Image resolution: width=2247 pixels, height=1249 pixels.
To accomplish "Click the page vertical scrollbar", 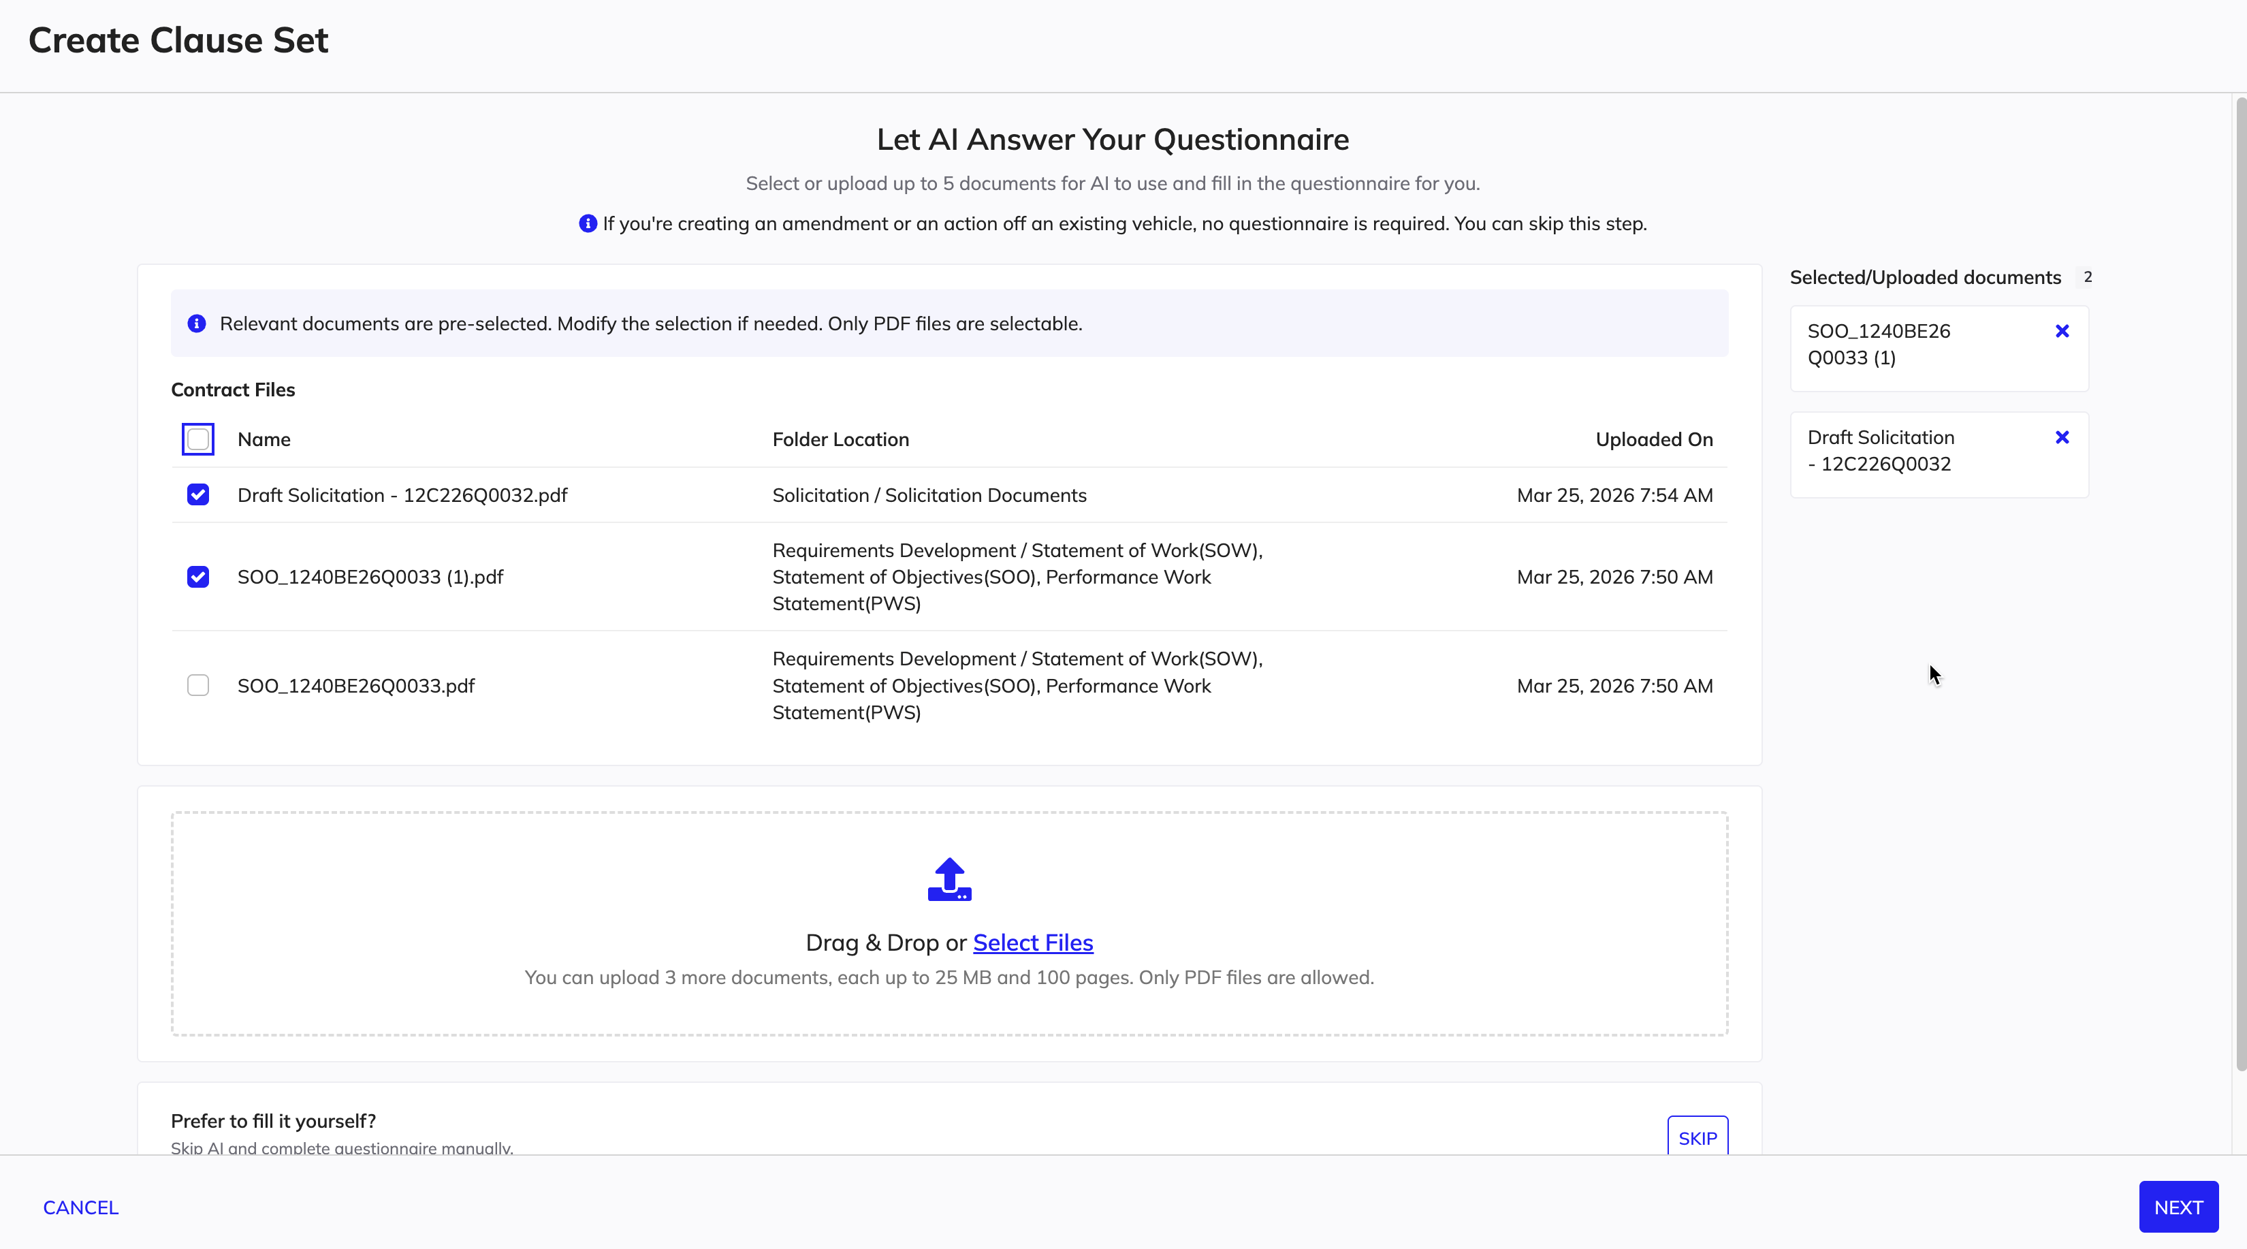I will 2240,584.
